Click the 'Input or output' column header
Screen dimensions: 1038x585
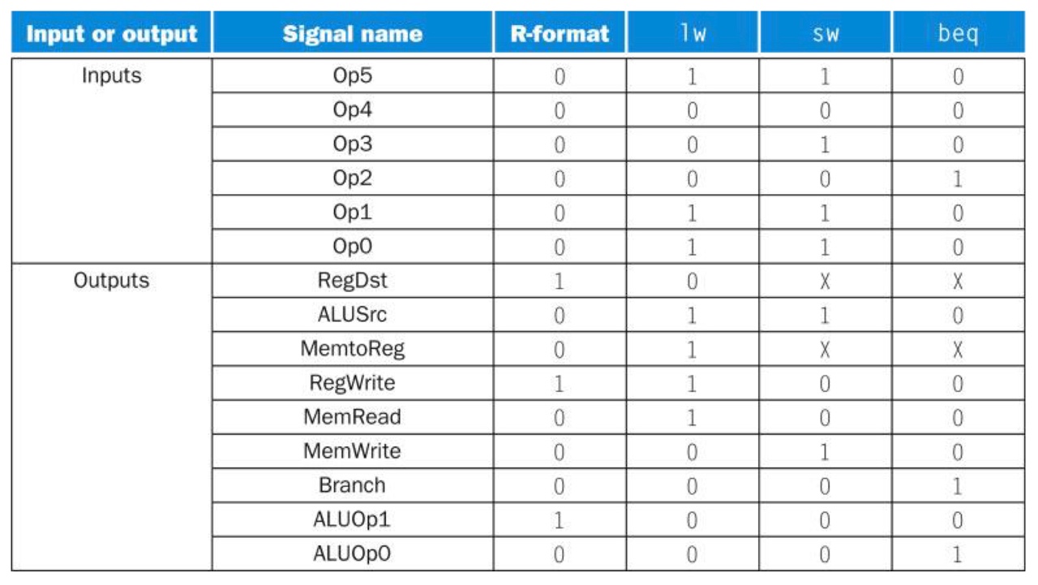click(x=112, y=33)
